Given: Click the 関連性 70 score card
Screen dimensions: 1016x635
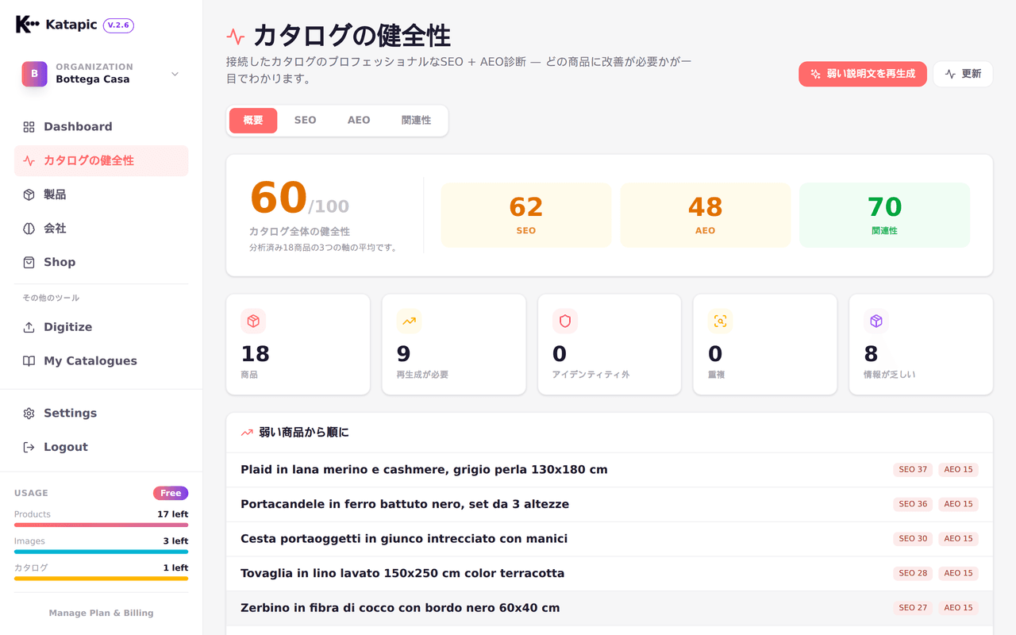Looking at the screenshot, I should click(884, 215).
